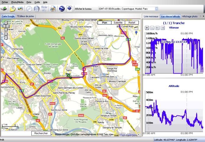Click the (1/1) Tranche heading
The image size is (205, 142).
point(174,23)
